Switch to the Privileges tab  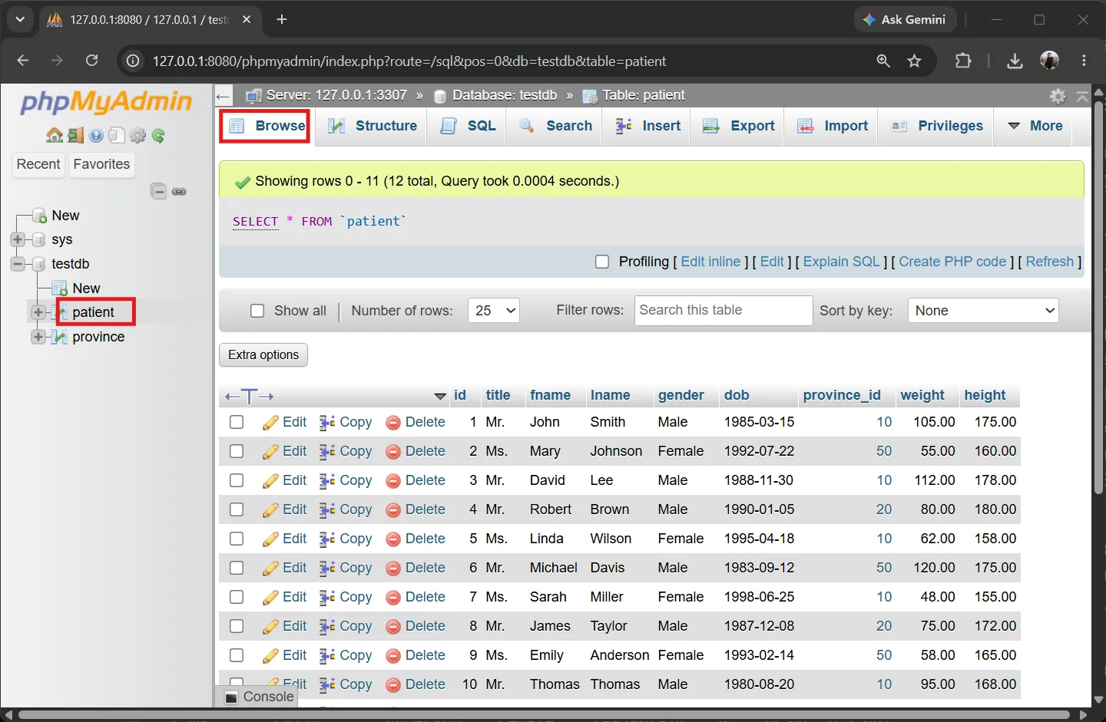(936, 126)
